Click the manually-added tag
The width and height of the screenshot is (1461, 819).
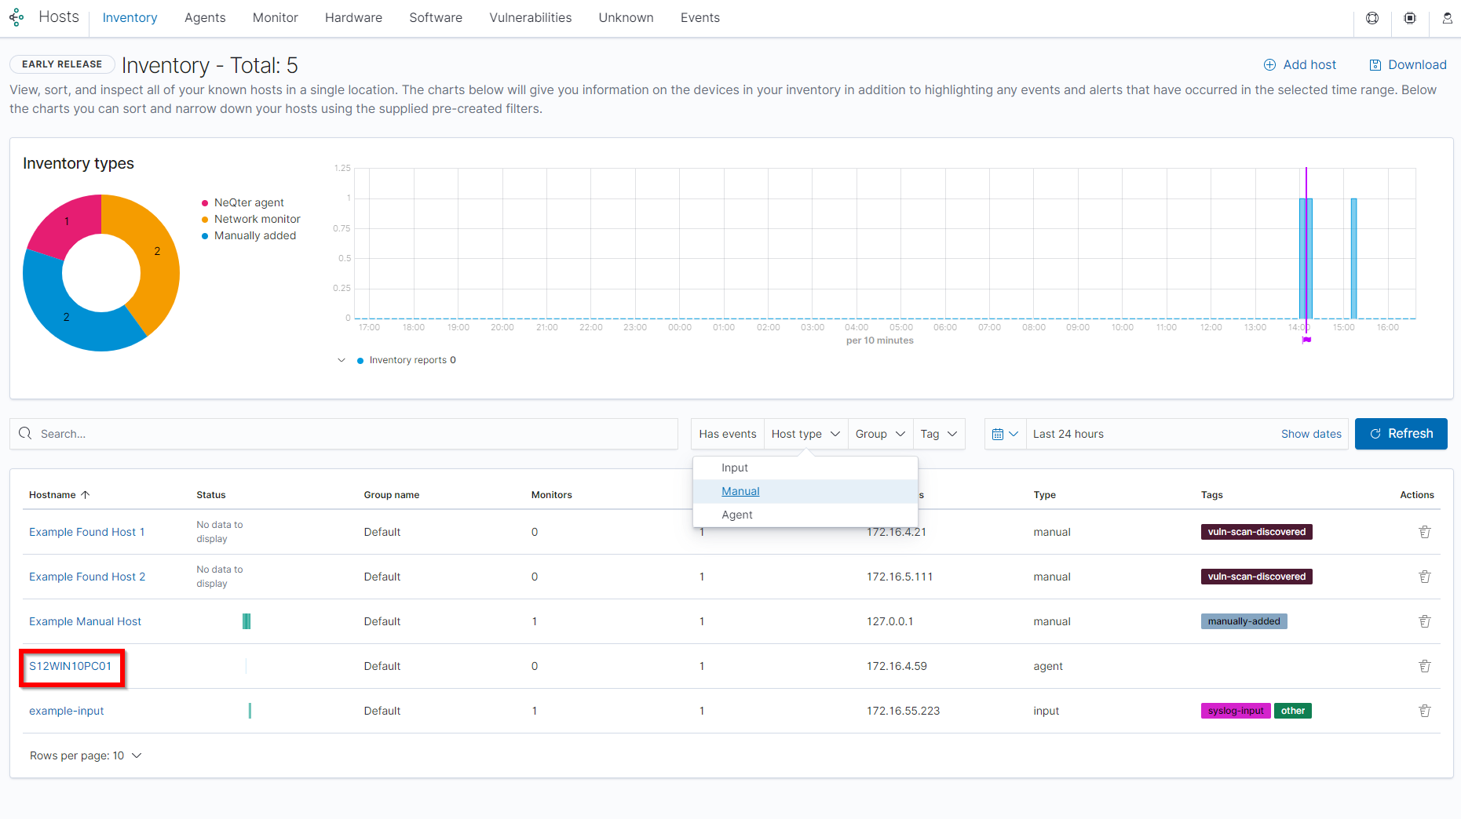coord(1244,621)
